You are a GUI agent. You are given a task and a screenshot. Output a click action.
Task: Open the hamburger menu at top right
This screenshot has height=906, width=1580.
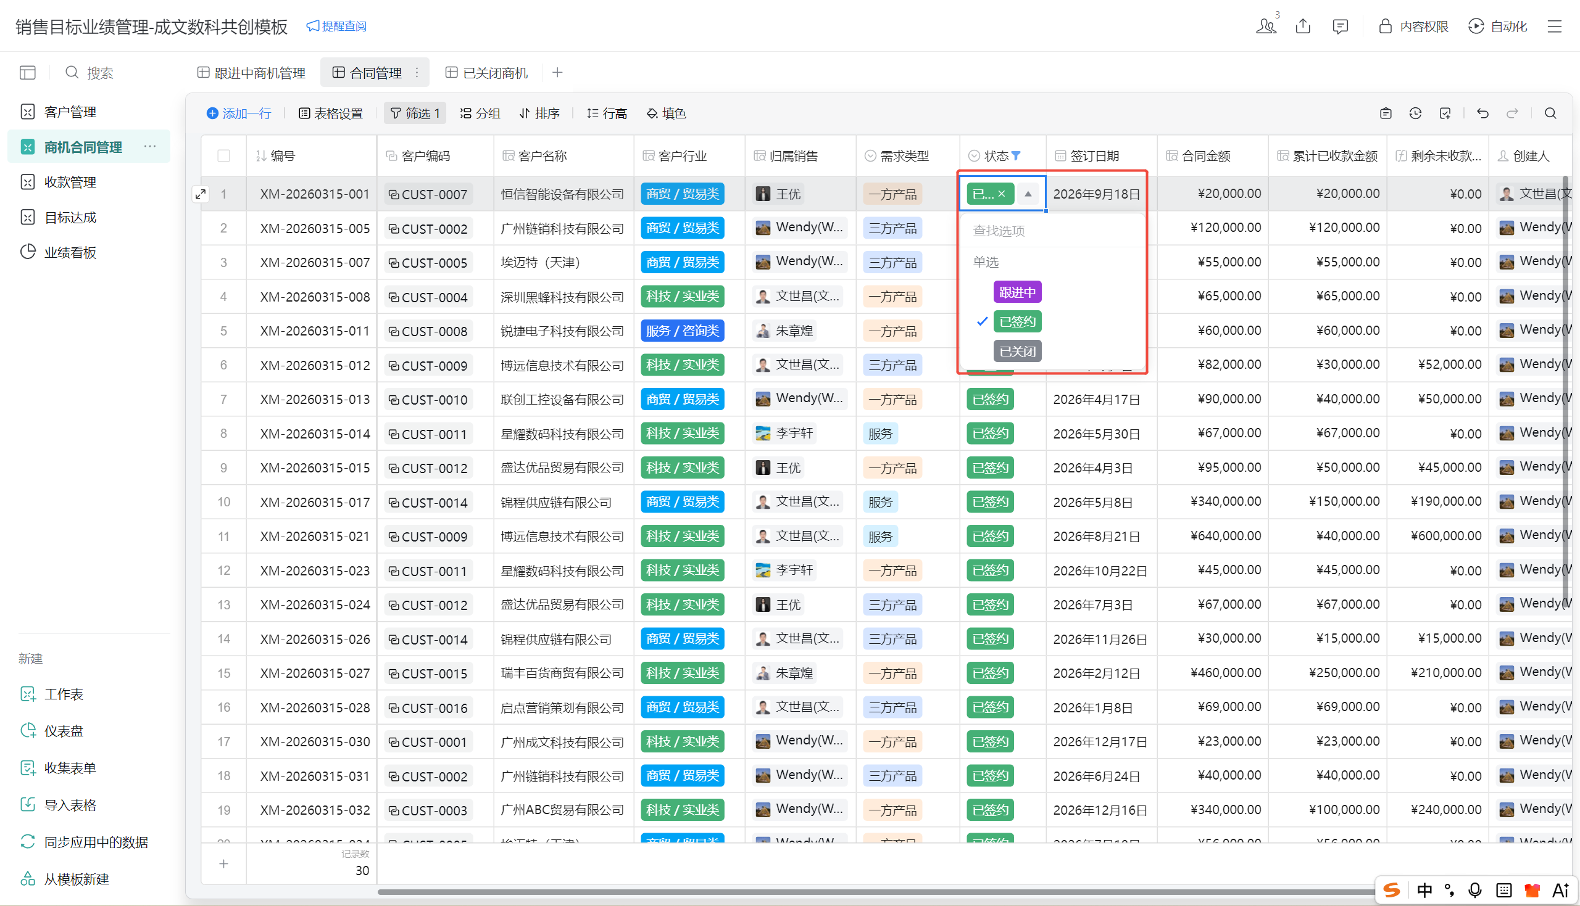(x=1555, y=26)
